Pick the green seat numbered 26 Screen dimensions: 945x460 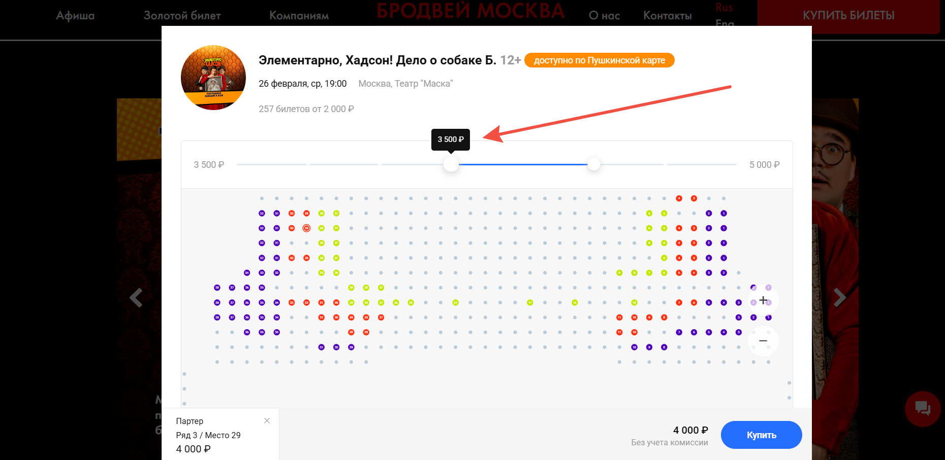396,303
